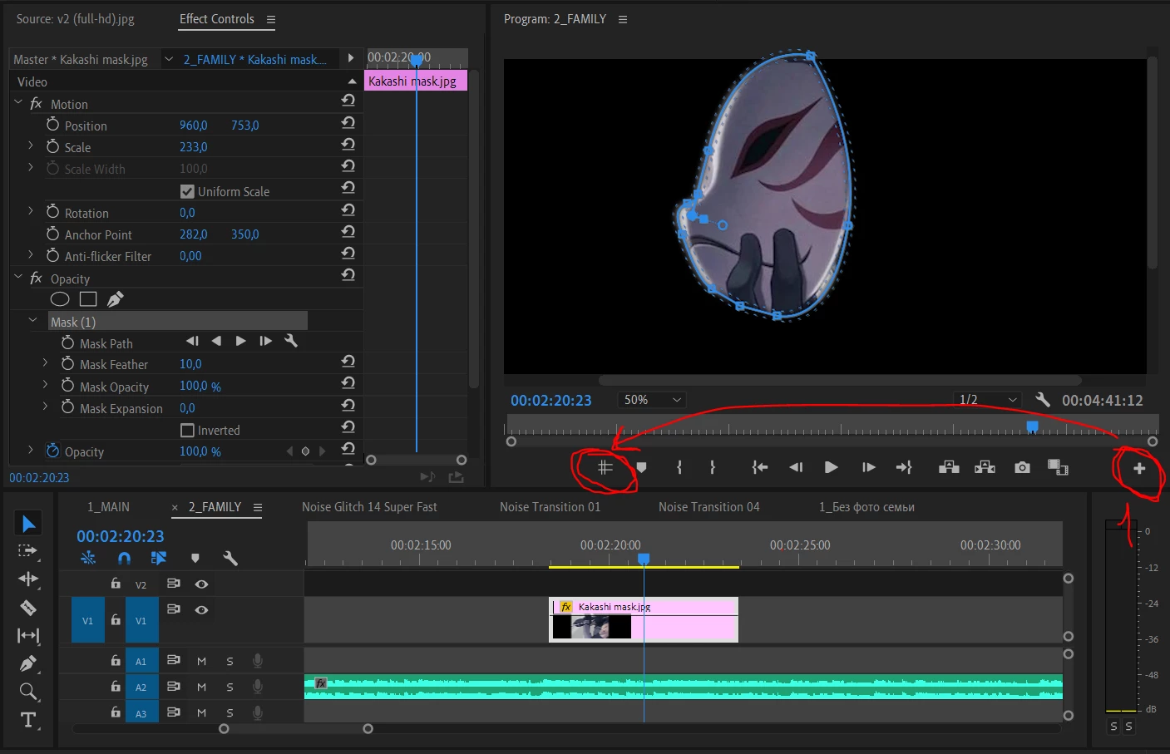Reset the Mask Feather parameter

point(348,361)
